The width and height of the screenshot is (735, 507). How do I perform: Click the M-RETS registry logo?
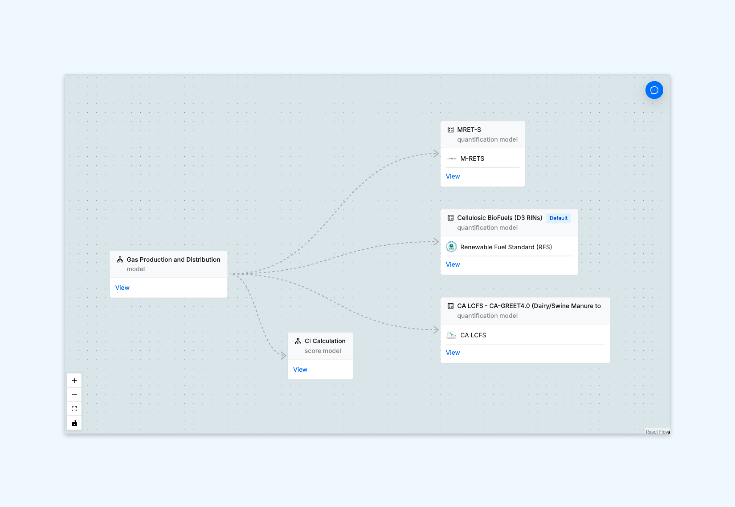pyautogui.click(x=451, y=158)
